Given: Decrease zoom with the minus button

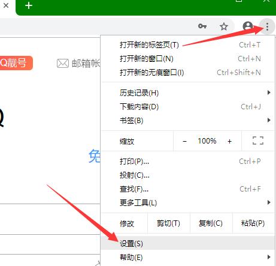Looking at the screenshot, I should point(184,141).
